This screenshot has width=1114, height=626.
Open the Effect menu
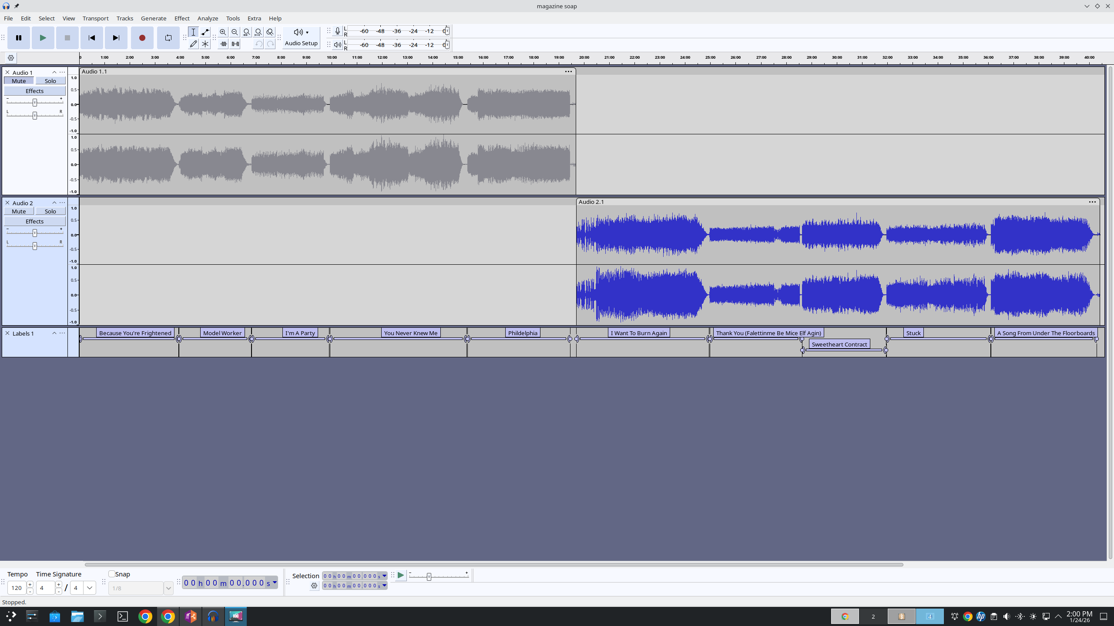click(181, 18)
